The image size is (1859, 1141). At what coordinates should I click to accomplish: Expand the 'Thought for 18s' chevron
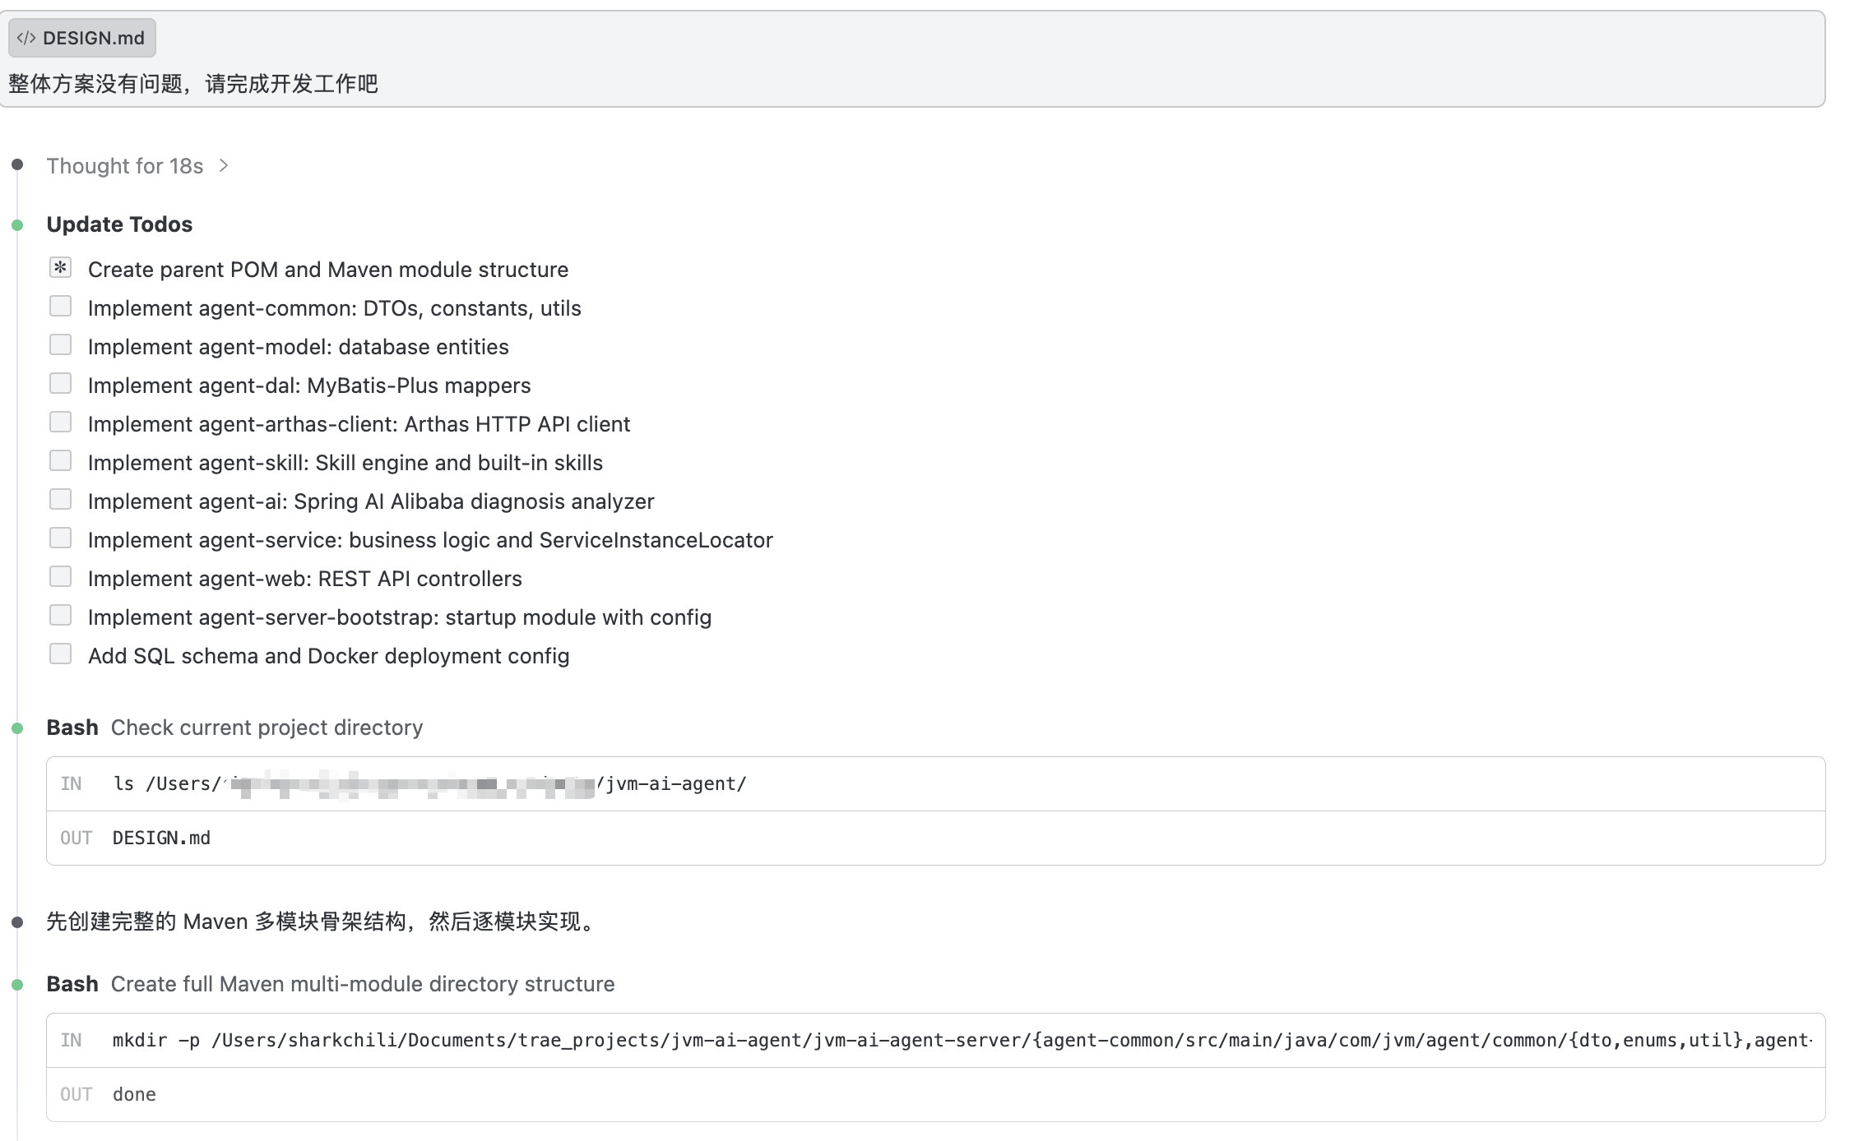224,166
